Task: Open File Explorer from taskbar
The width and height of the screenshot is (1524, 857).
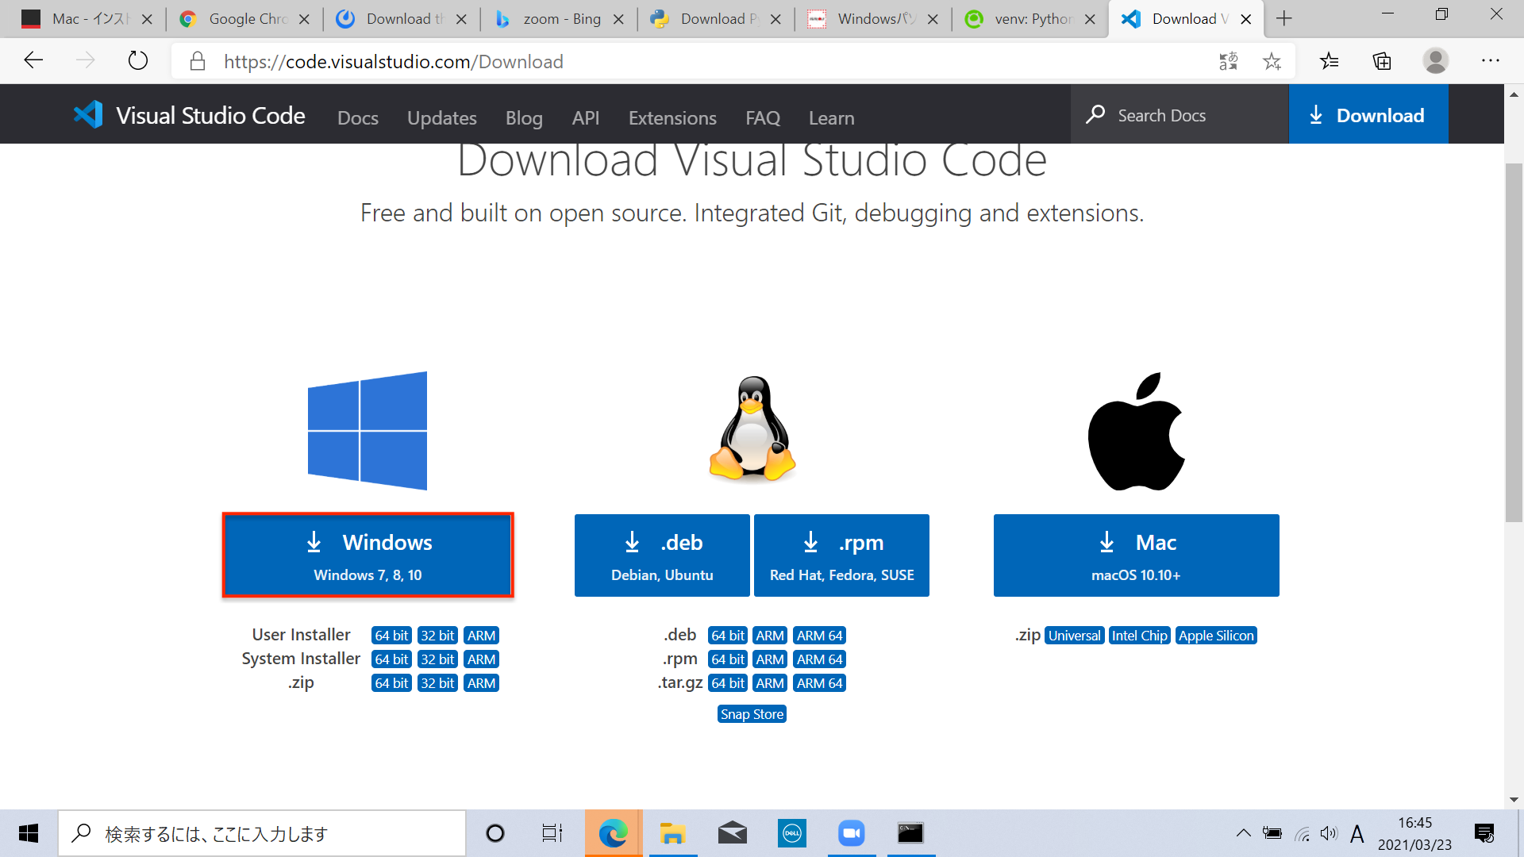Action: (x=673, y=833)
